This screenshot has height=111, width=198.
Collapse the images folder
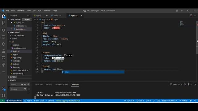coord(11,45)
